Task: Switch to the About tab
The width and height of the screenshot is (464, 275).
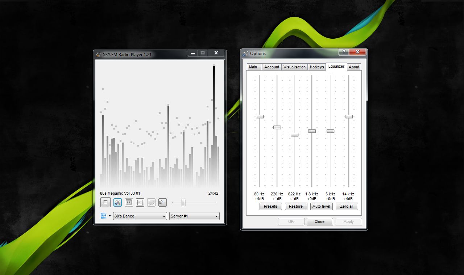Action: click(354, 67)
